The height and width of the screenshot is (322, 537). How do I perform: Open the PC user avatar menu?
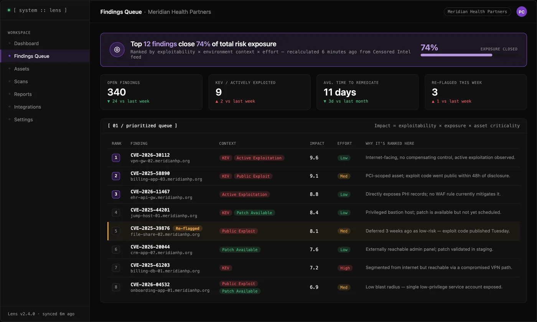pos(522,12)
